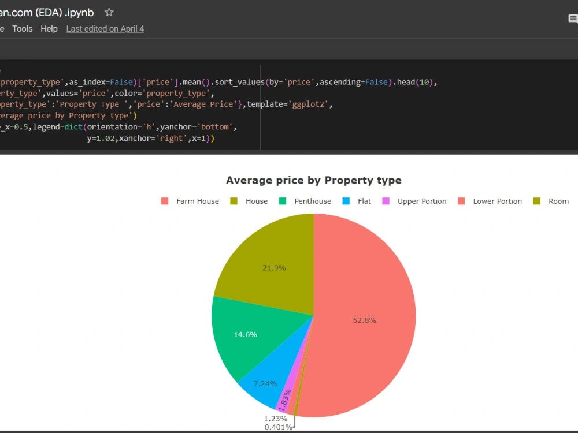Expand the Penthouse legend entry text
The width and height of the screenshot is (578, 433).
[312, 201]
